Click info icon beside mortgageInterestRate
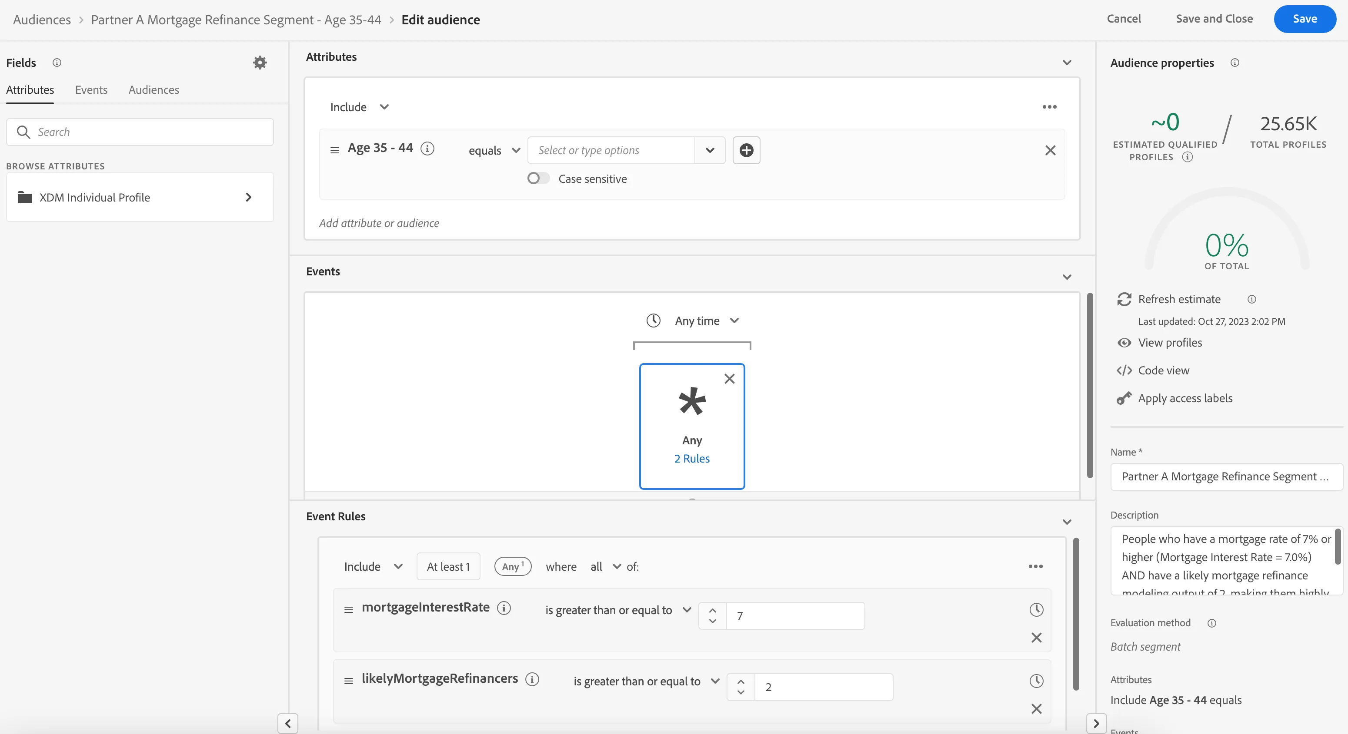 point(504,608)
